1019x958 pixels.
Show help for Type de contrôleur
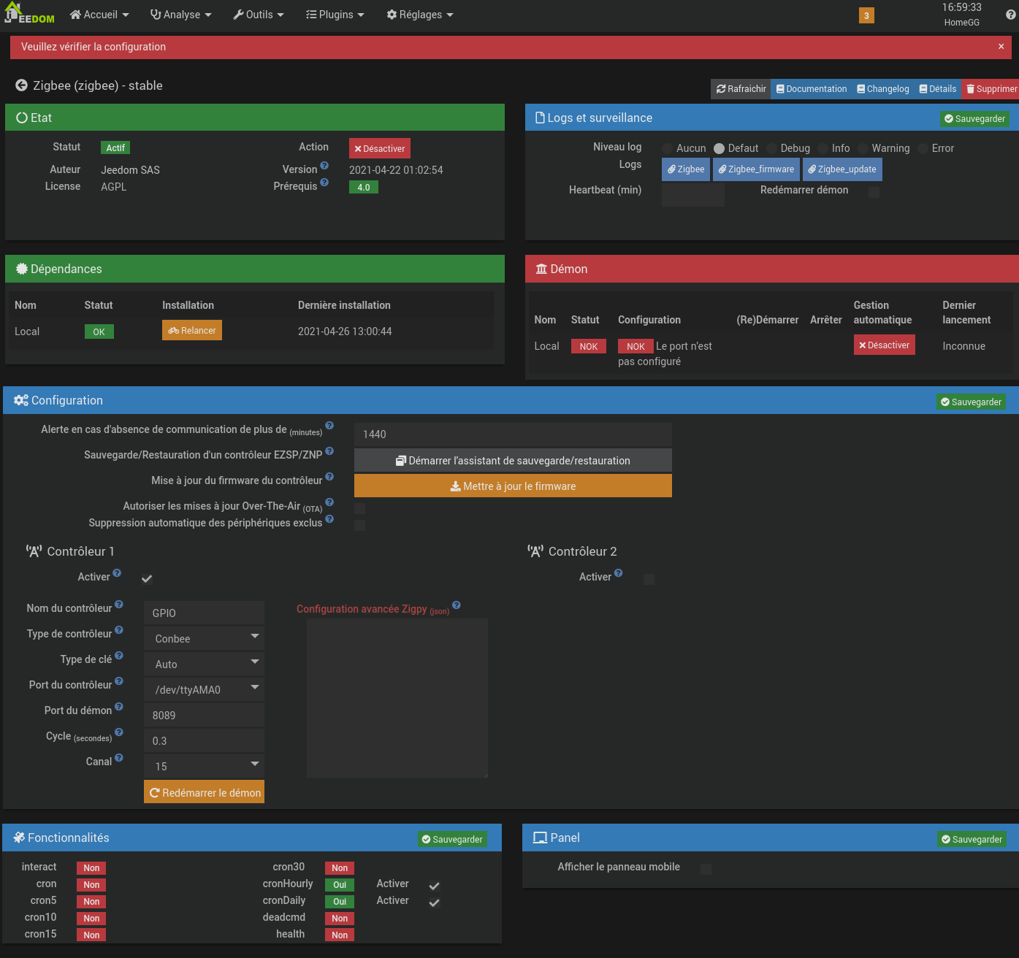119,630
